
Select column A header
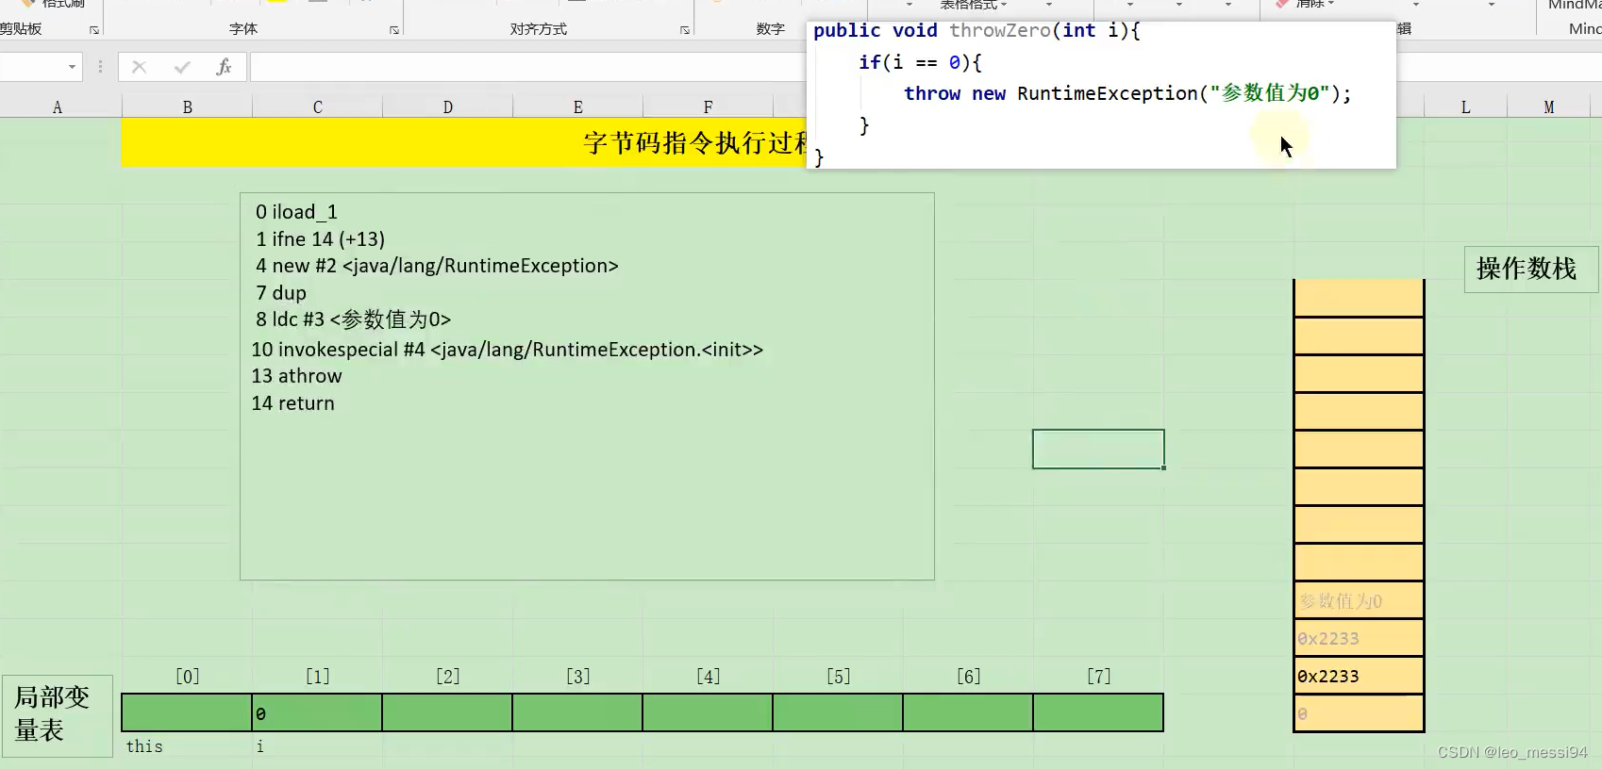(x=58, y=107)
